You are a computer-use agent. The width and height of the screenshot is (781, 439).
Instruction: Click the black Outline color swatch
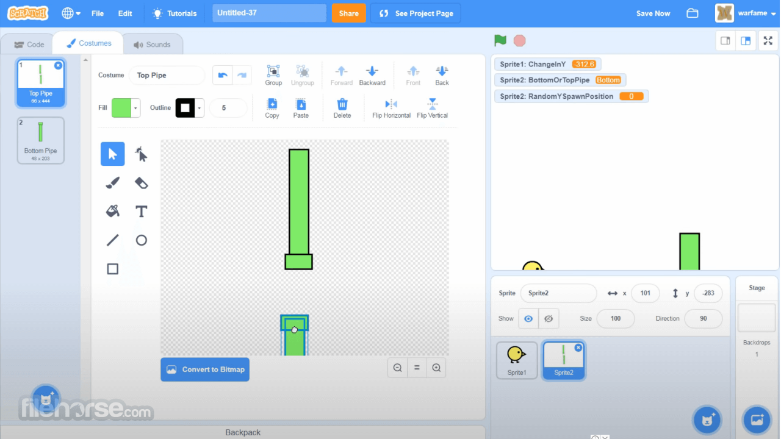(x=185, y=108)
